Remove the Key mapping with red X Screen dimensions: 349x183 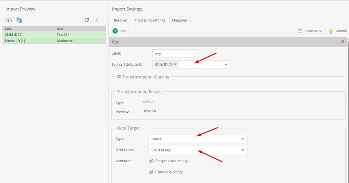342,41
